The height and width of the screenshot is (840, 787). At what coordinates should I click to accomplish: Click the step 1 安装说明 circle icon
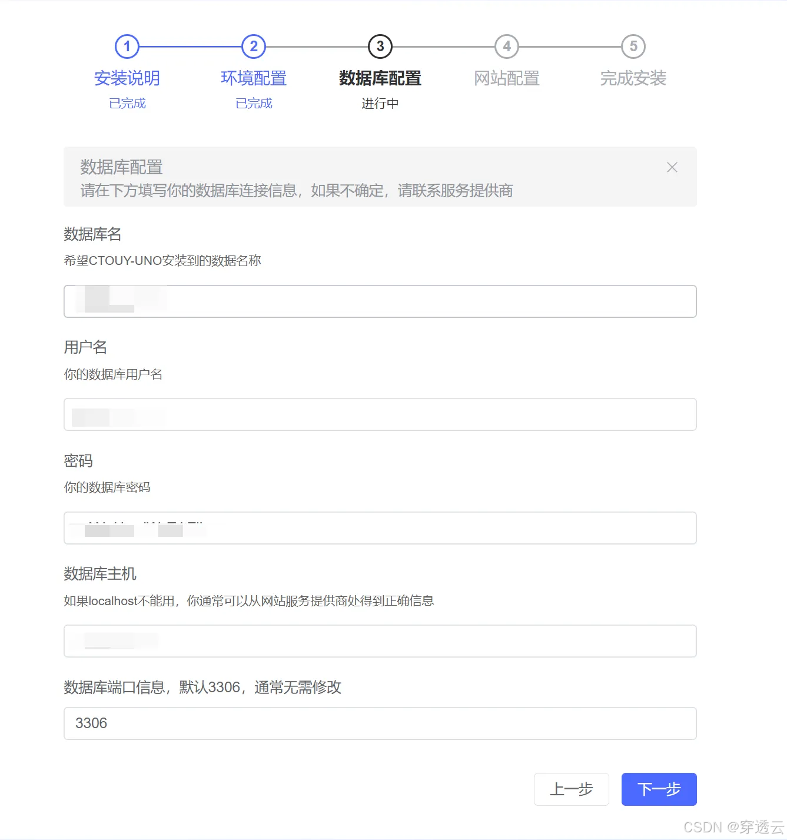point(127,47)
